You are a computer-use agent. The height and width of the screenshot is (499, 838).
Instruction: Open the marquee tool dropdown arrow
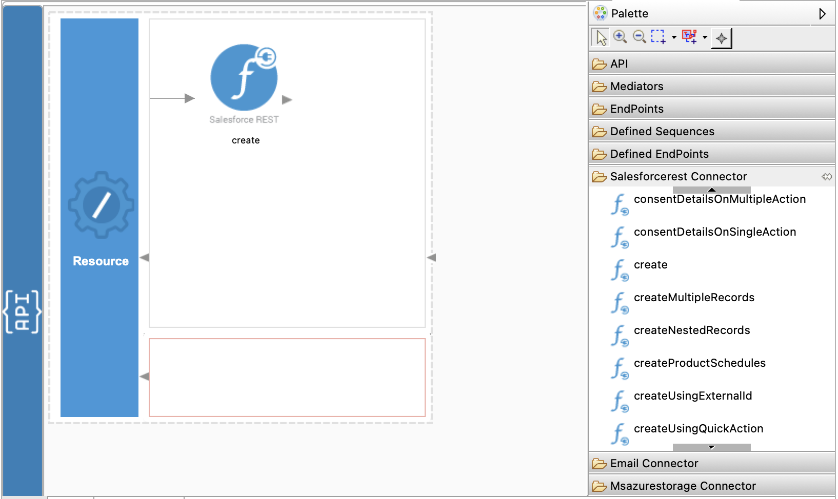pos(674,37)
